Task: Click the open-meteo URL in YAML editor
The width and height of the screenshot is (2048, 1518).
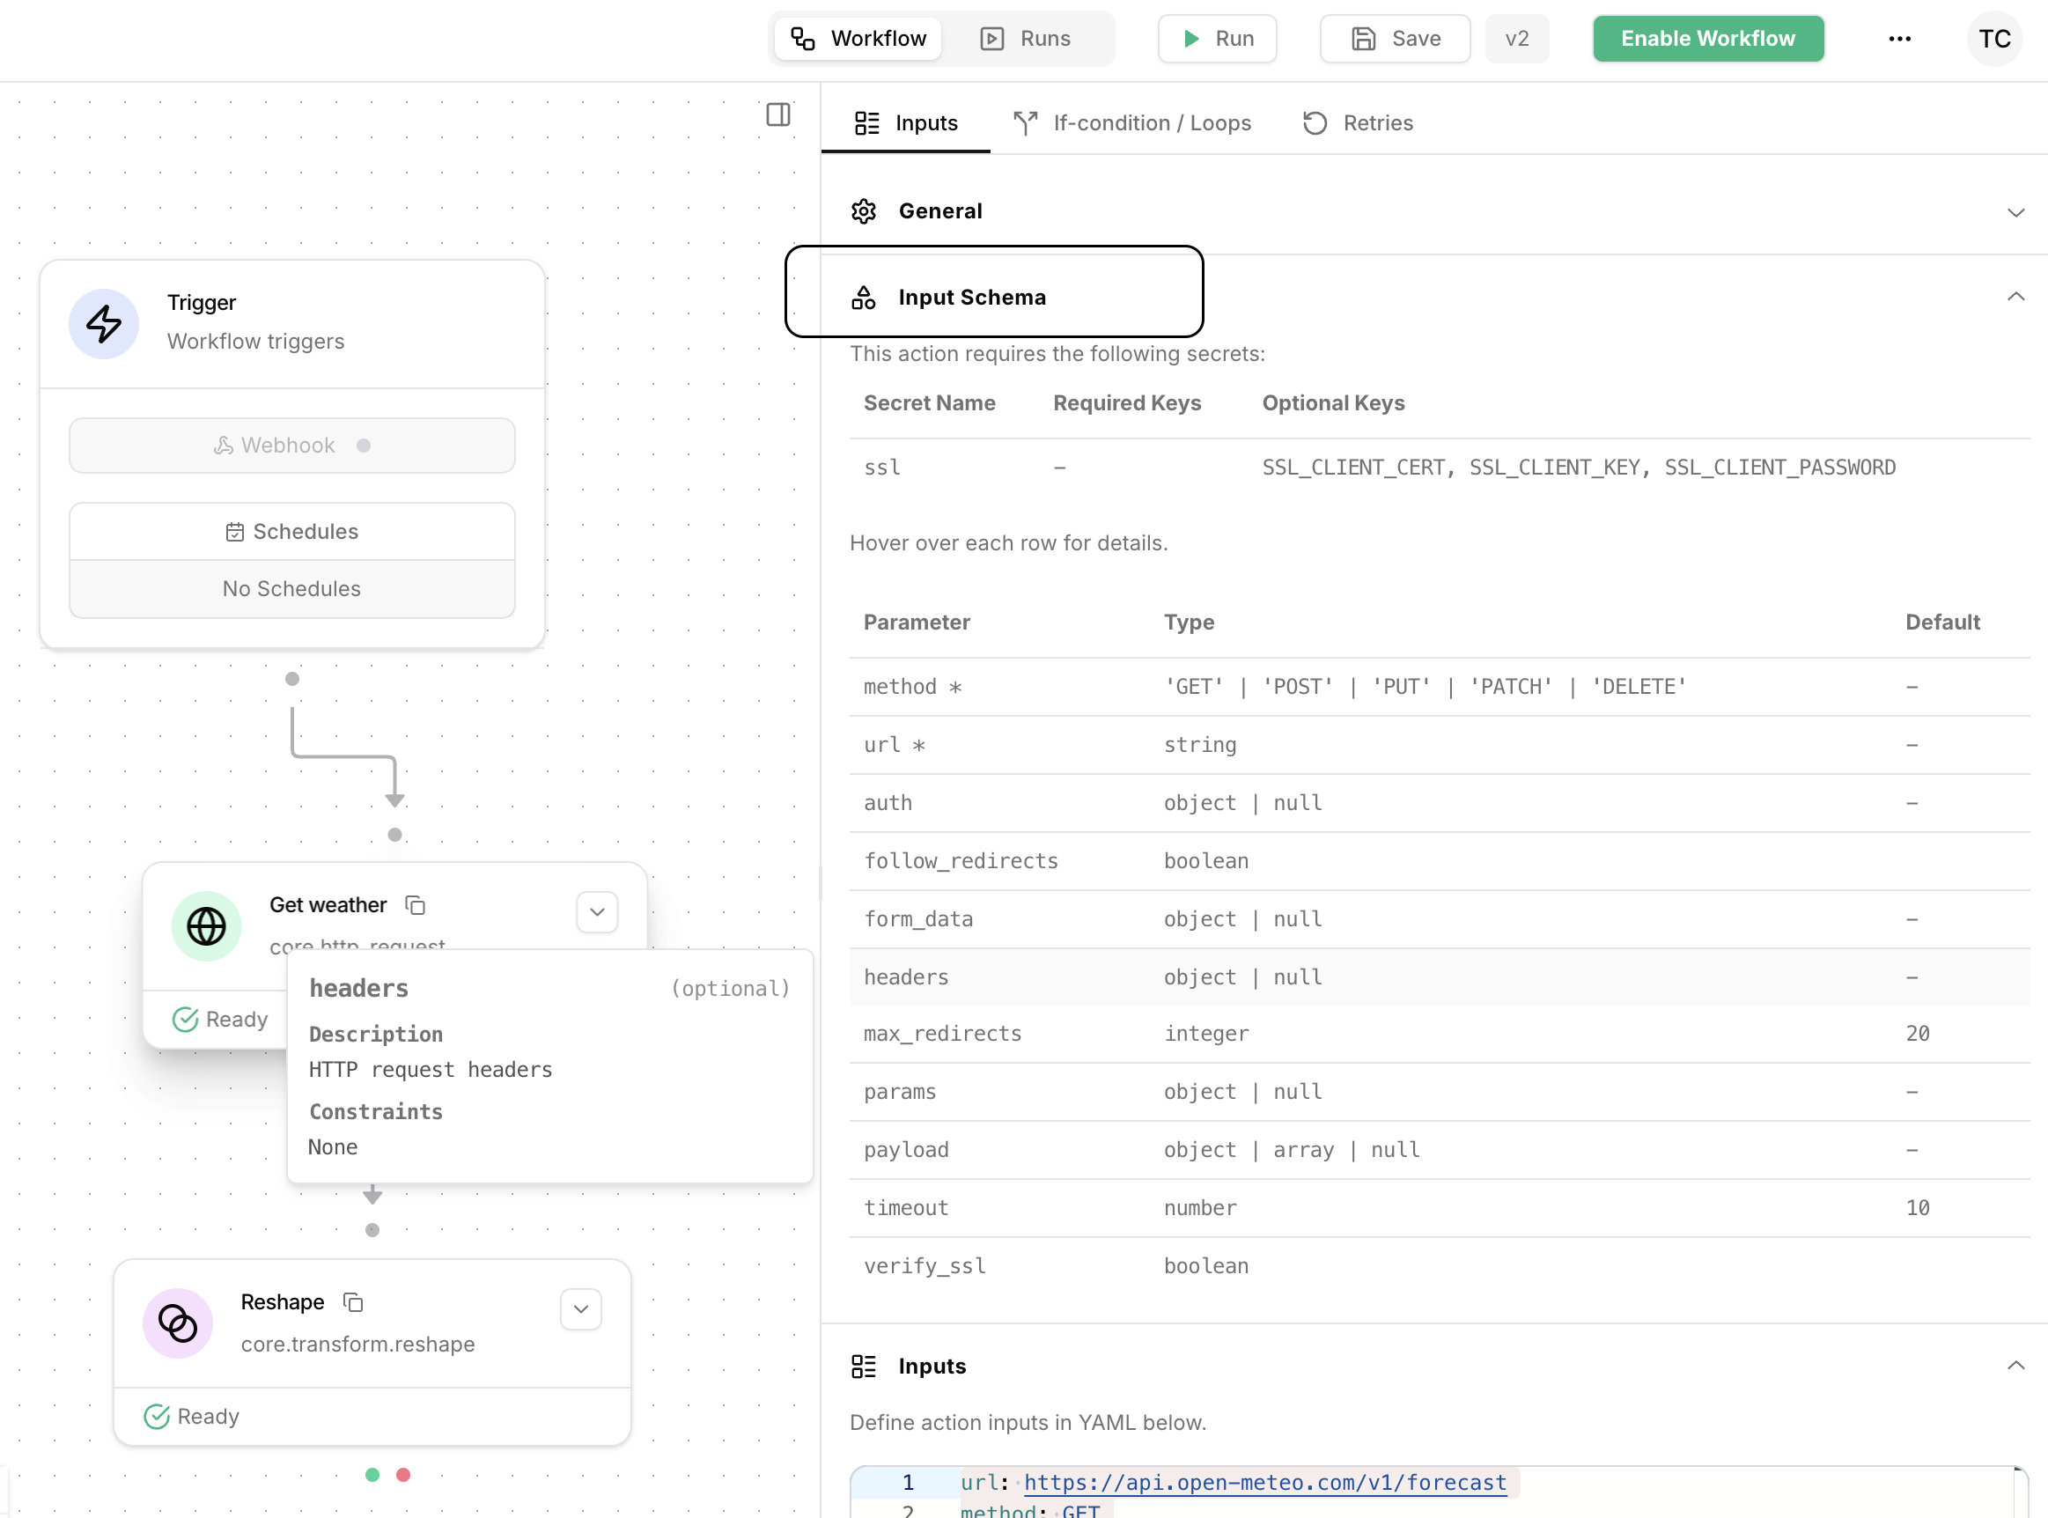Action: point(1264,1482)
